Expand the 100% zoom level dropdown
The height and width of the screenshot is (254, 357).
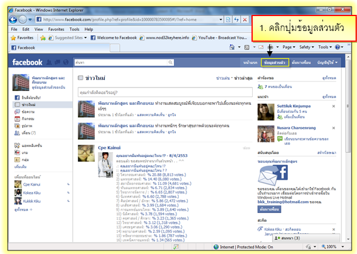[343, 247]
